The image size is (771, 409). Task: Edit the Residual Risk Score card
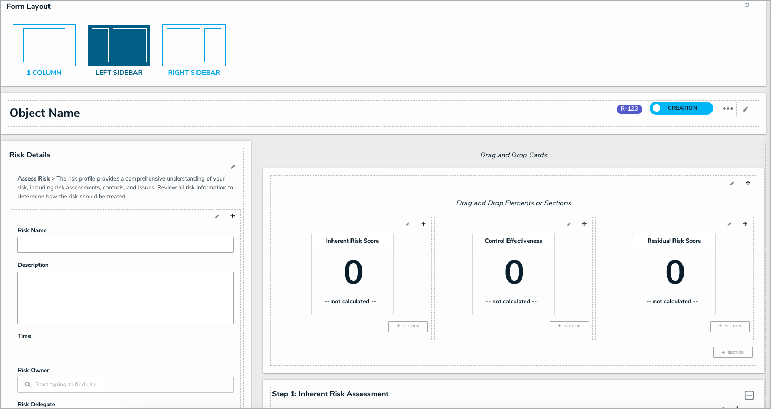point(729,224)
